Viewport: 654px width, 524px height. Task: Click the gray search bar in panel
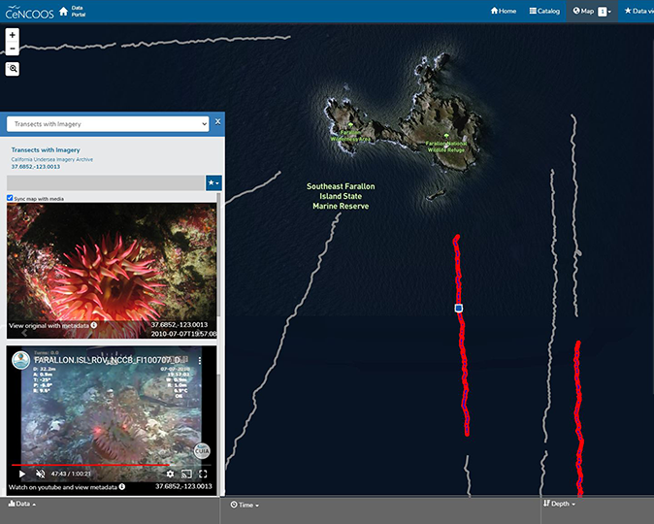click(106, 182)
